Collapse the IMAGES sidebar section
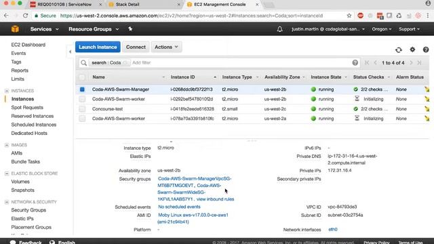The width and height of the screenshot is (434, 244). coord(7,145)
